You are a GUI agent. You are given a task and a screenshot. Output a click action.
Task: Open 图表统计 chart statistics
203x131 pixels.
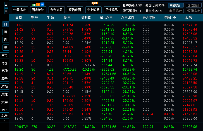coord(38,10)
